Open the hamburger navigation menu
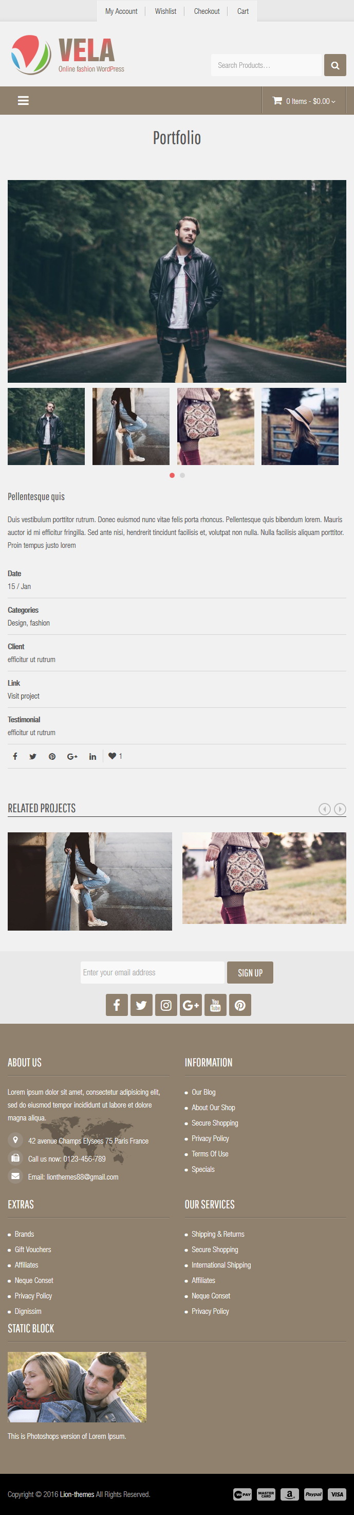The height and width of the screenshot is (1515, 354). coord(24,100)
